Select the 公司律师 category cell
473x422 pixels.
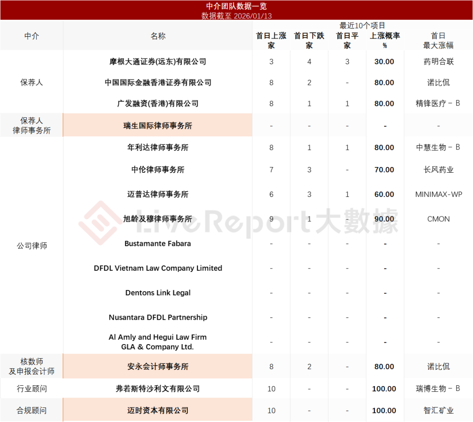point(32,246)
